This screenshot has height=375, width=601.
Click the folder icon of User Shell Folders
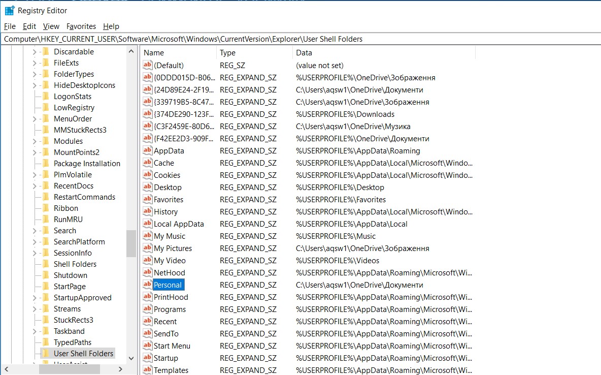(x=46, y=353)
